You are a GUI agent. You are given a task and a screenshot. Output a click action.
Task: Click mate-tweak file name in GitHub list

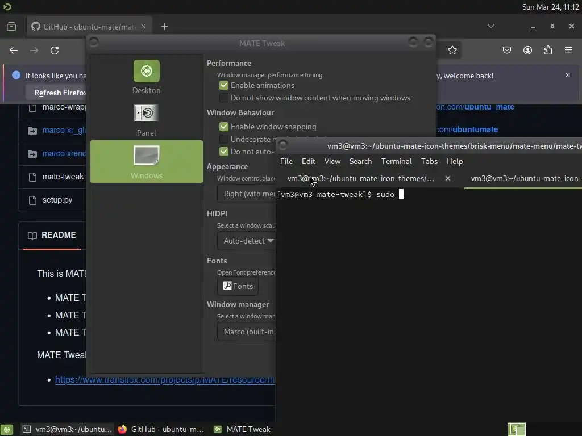[63, 177]
